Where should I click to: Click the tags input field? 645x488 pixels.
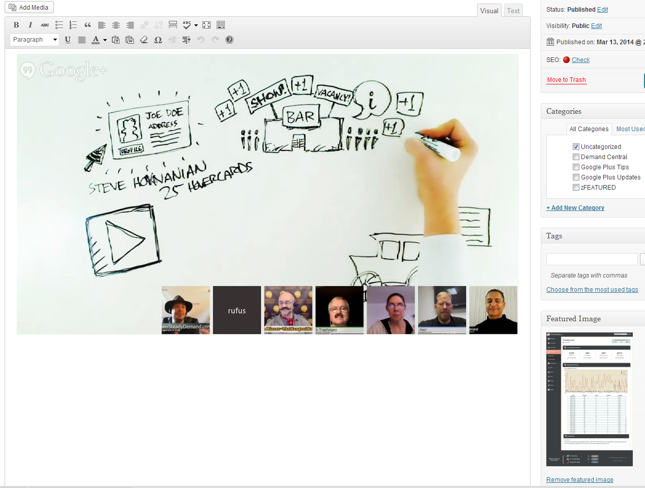click(592, 259)
